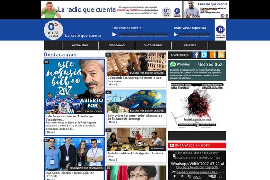The height and width of the screenshot is (180, 270).
Task: Click audio icon on Baly whale article
Action: 108,93
